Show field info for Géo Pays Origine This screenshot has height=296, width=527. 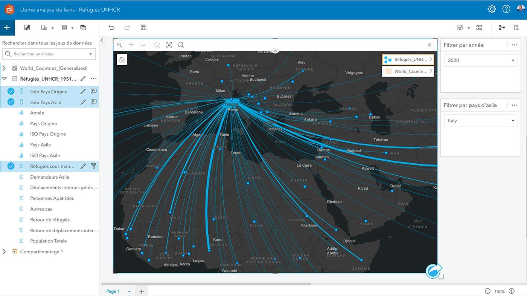pos(94,91)
